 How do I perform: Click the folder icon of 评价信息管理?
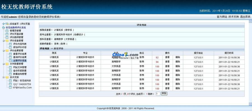click(x=7, y=41)
